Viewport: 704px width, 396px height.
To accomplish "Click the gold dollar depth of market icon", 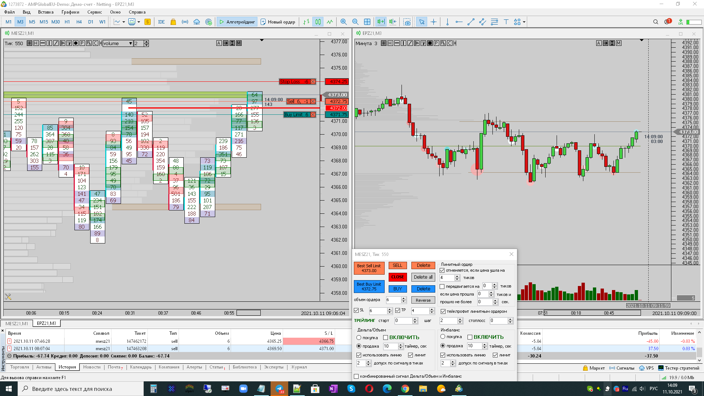I will 147,22.
